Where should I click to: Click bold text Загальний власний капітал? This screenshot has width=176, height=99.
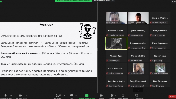tap(20, 53)
